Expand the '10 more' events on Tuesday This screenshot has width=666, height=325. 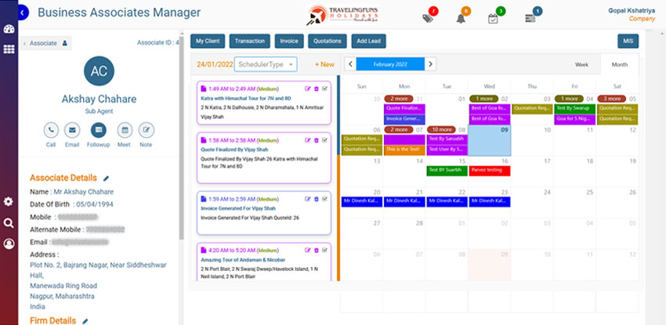pos(441,129)
